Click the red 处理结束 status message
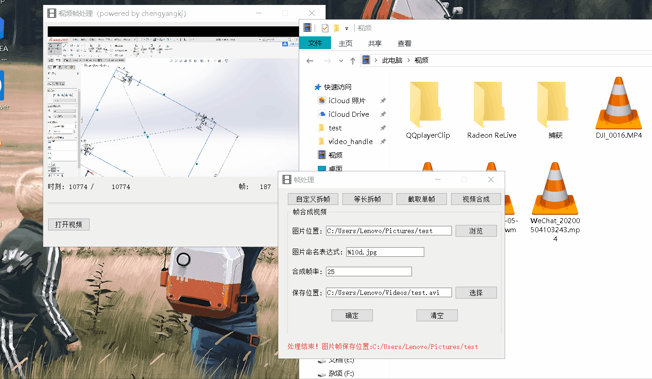This screenshot has height=379, width=652. pyautogui.click(x=383, y=347)
